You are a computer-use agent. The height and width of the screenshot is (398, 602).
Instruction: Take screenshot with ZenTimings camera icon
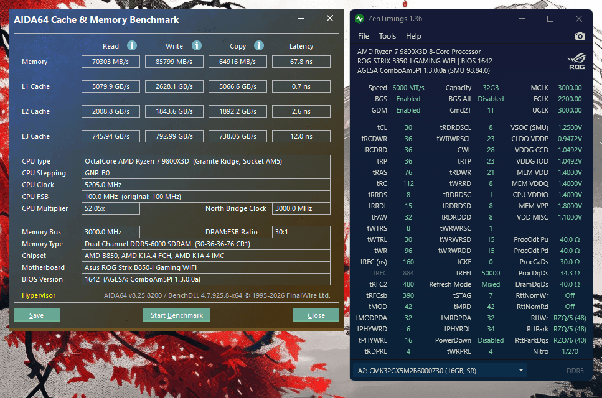click(x=580, y=36)
